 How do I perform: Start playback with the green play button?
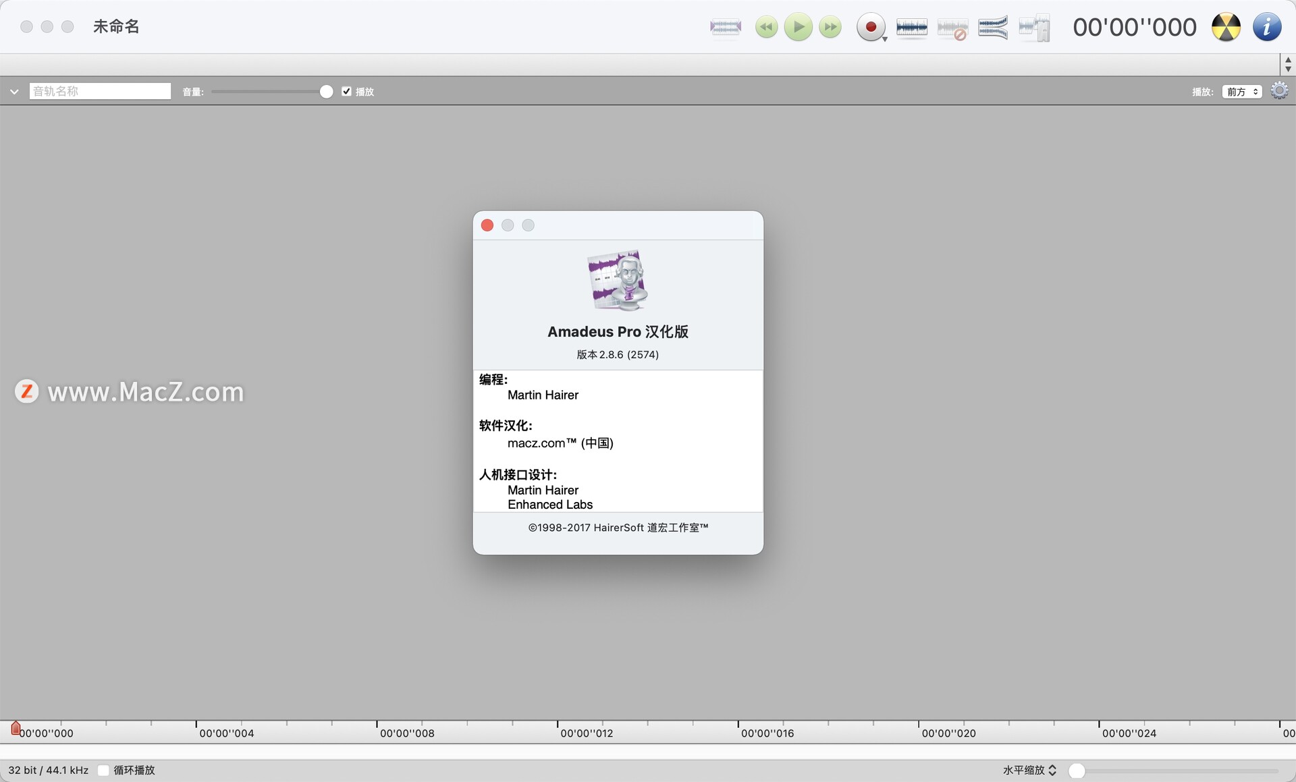click(799, 27)
